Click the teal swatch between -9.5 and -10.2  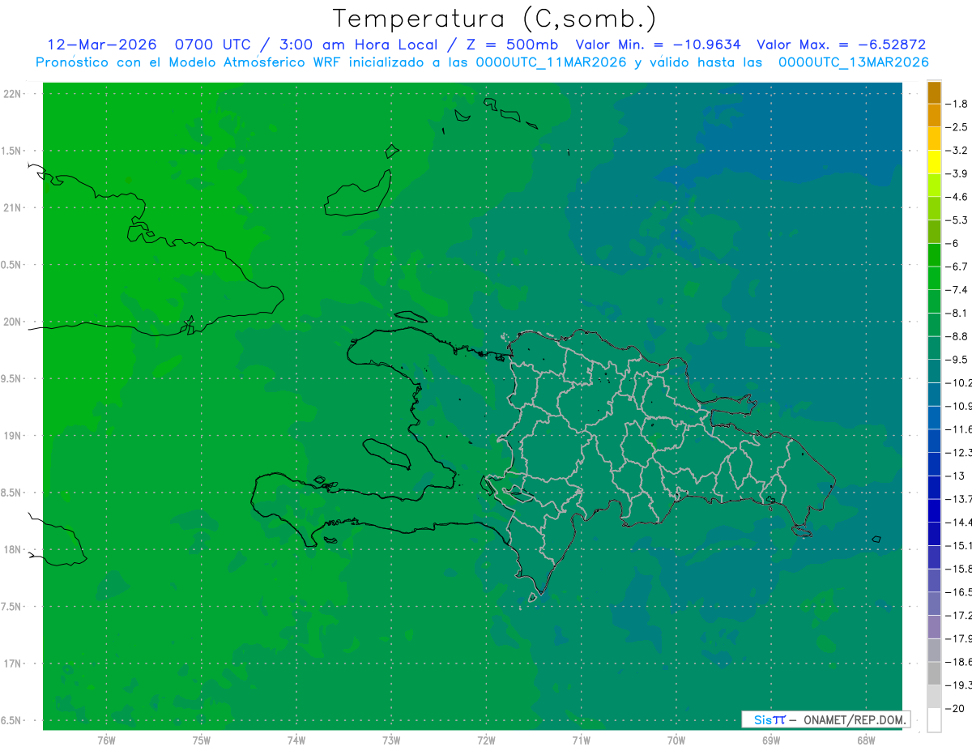(934, 371)
